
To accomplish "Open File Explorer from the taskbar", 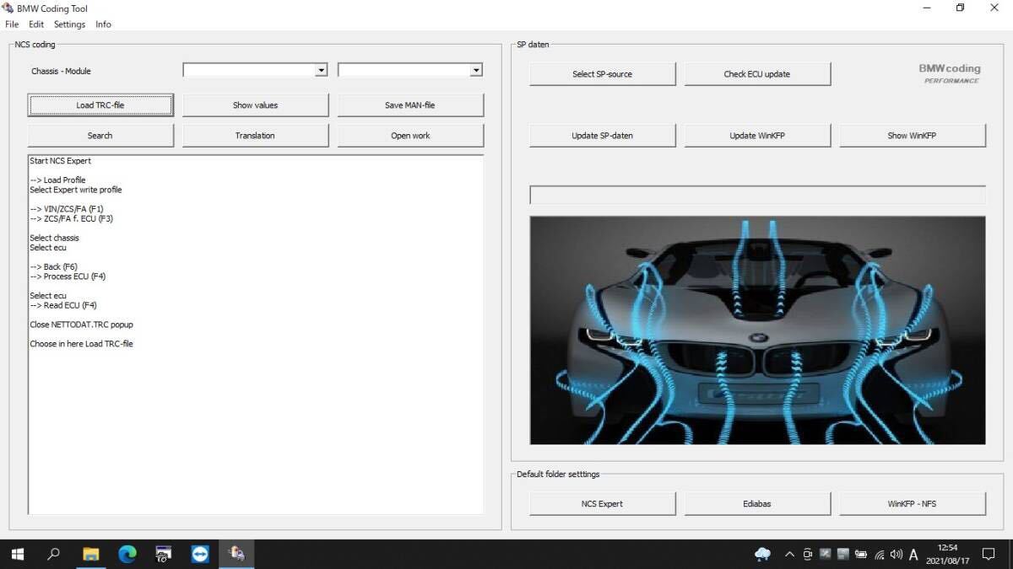I will click(91, 554).
